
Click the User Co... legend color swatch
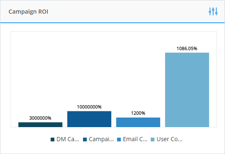(152, 140)
